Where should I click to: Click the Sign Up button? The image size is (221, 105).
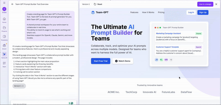(203, 12)
